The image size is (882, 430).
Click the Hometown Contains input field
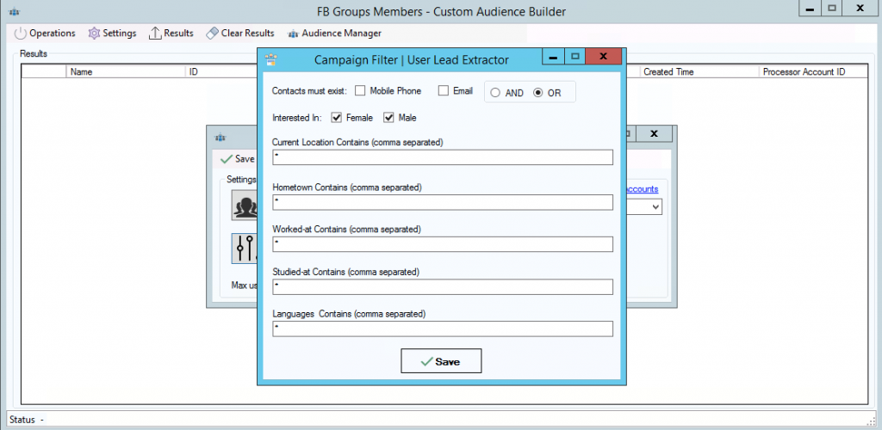443,202
